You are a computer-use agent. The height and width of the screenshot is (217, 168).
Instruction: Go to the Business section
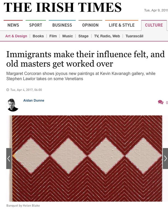click(62, 25)
